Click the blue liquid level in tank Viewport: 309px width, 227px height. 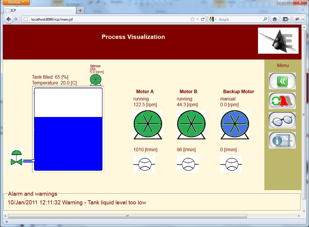tap(68, 143)
